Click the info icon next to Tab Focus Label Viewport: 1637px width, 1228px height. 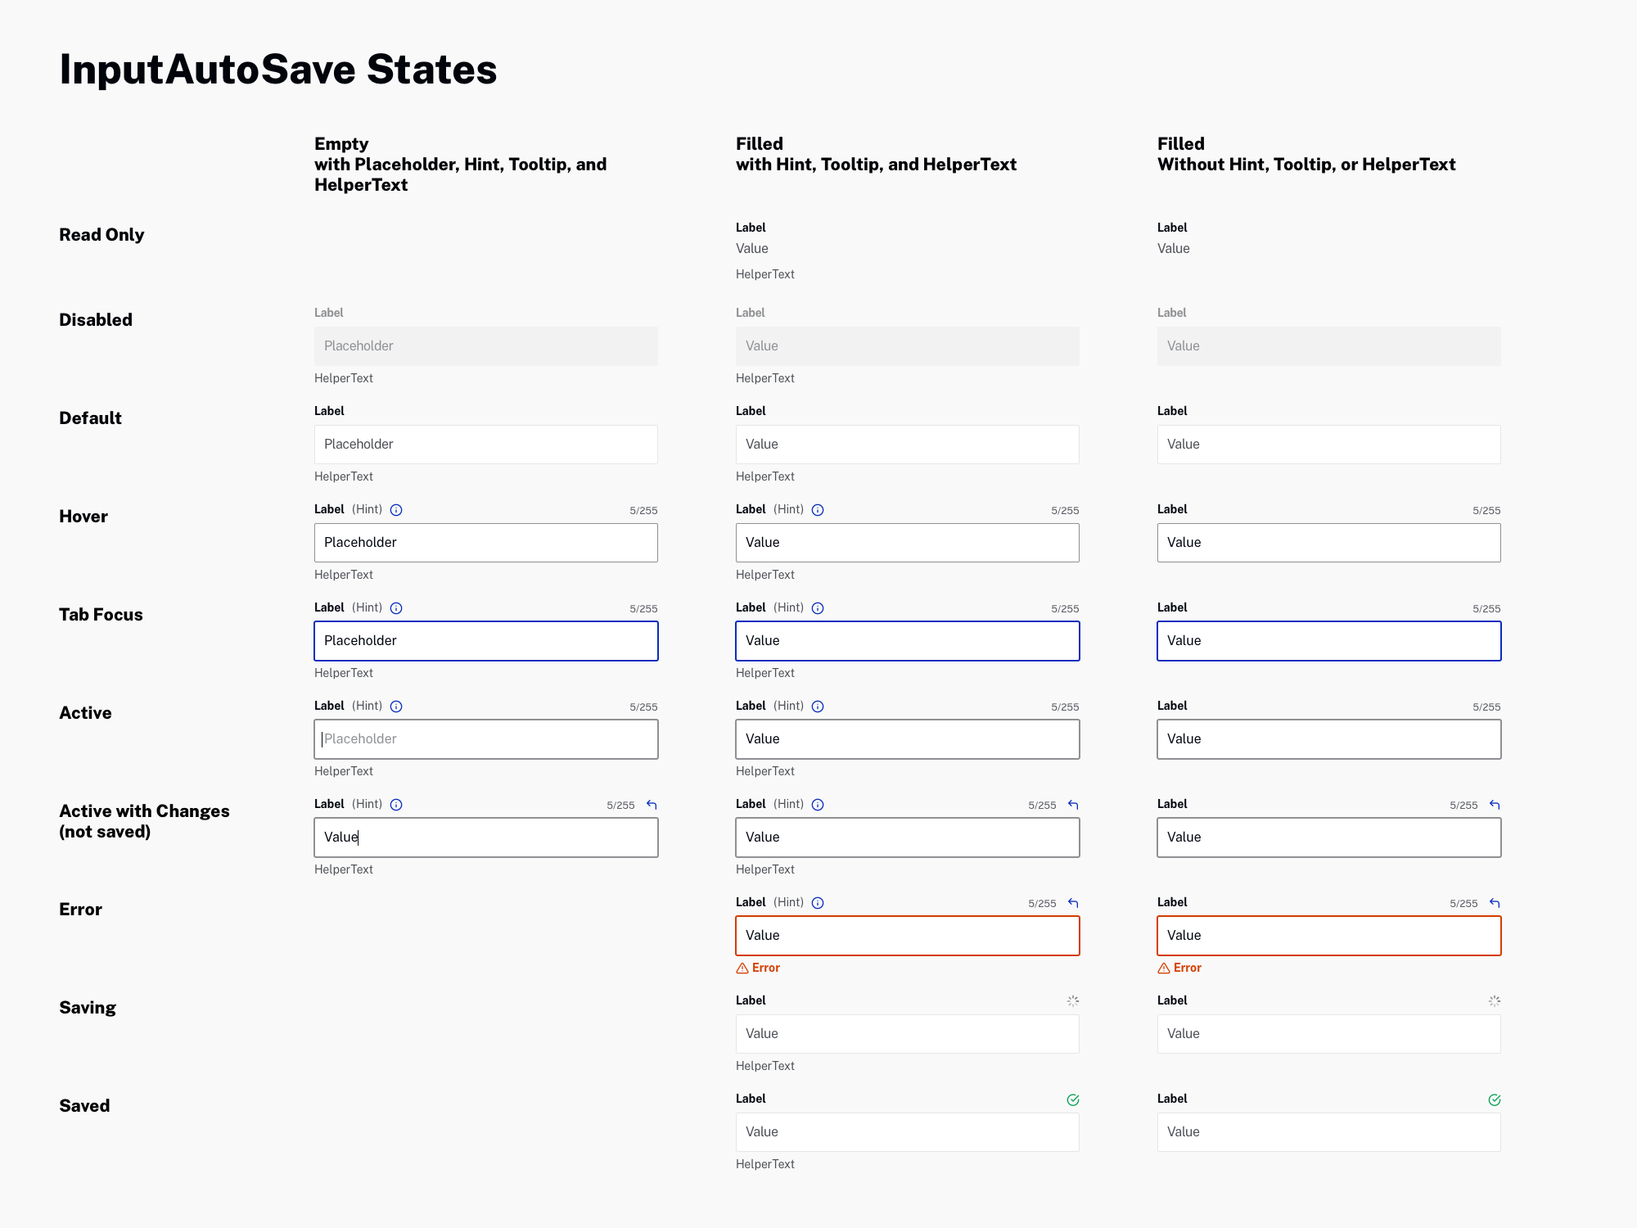(x=396, y=607)
